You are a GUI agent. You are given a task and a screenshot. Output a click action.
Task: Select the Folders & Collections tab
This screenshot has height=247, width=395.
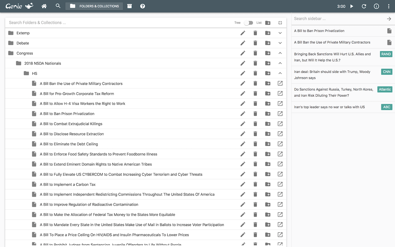(94, 6)
